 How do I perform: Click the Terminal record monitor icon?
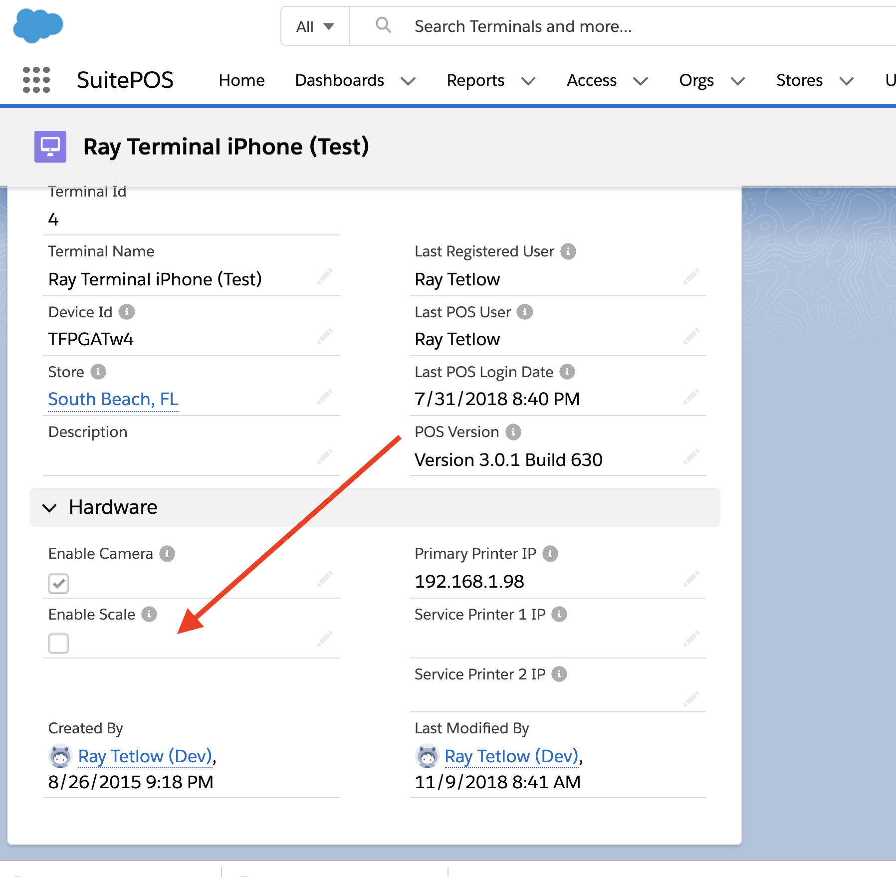pos(50,147)
